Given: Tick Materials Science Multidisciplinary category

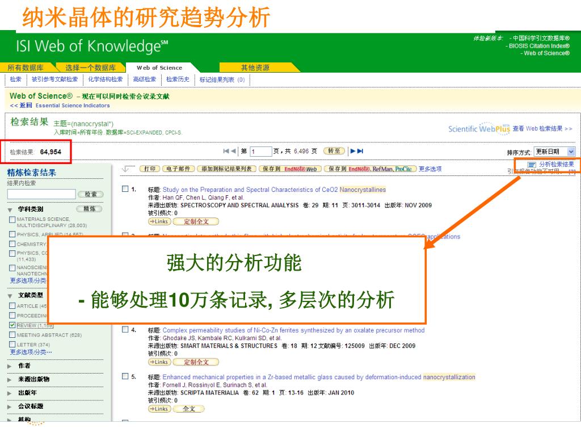Looking at the screenshot, I should pos(12,220).
